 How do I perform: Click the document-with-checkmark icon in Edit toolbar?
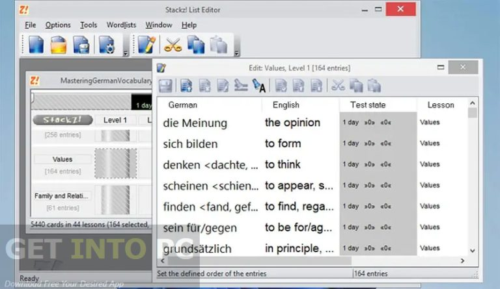[x=281, y=86]
